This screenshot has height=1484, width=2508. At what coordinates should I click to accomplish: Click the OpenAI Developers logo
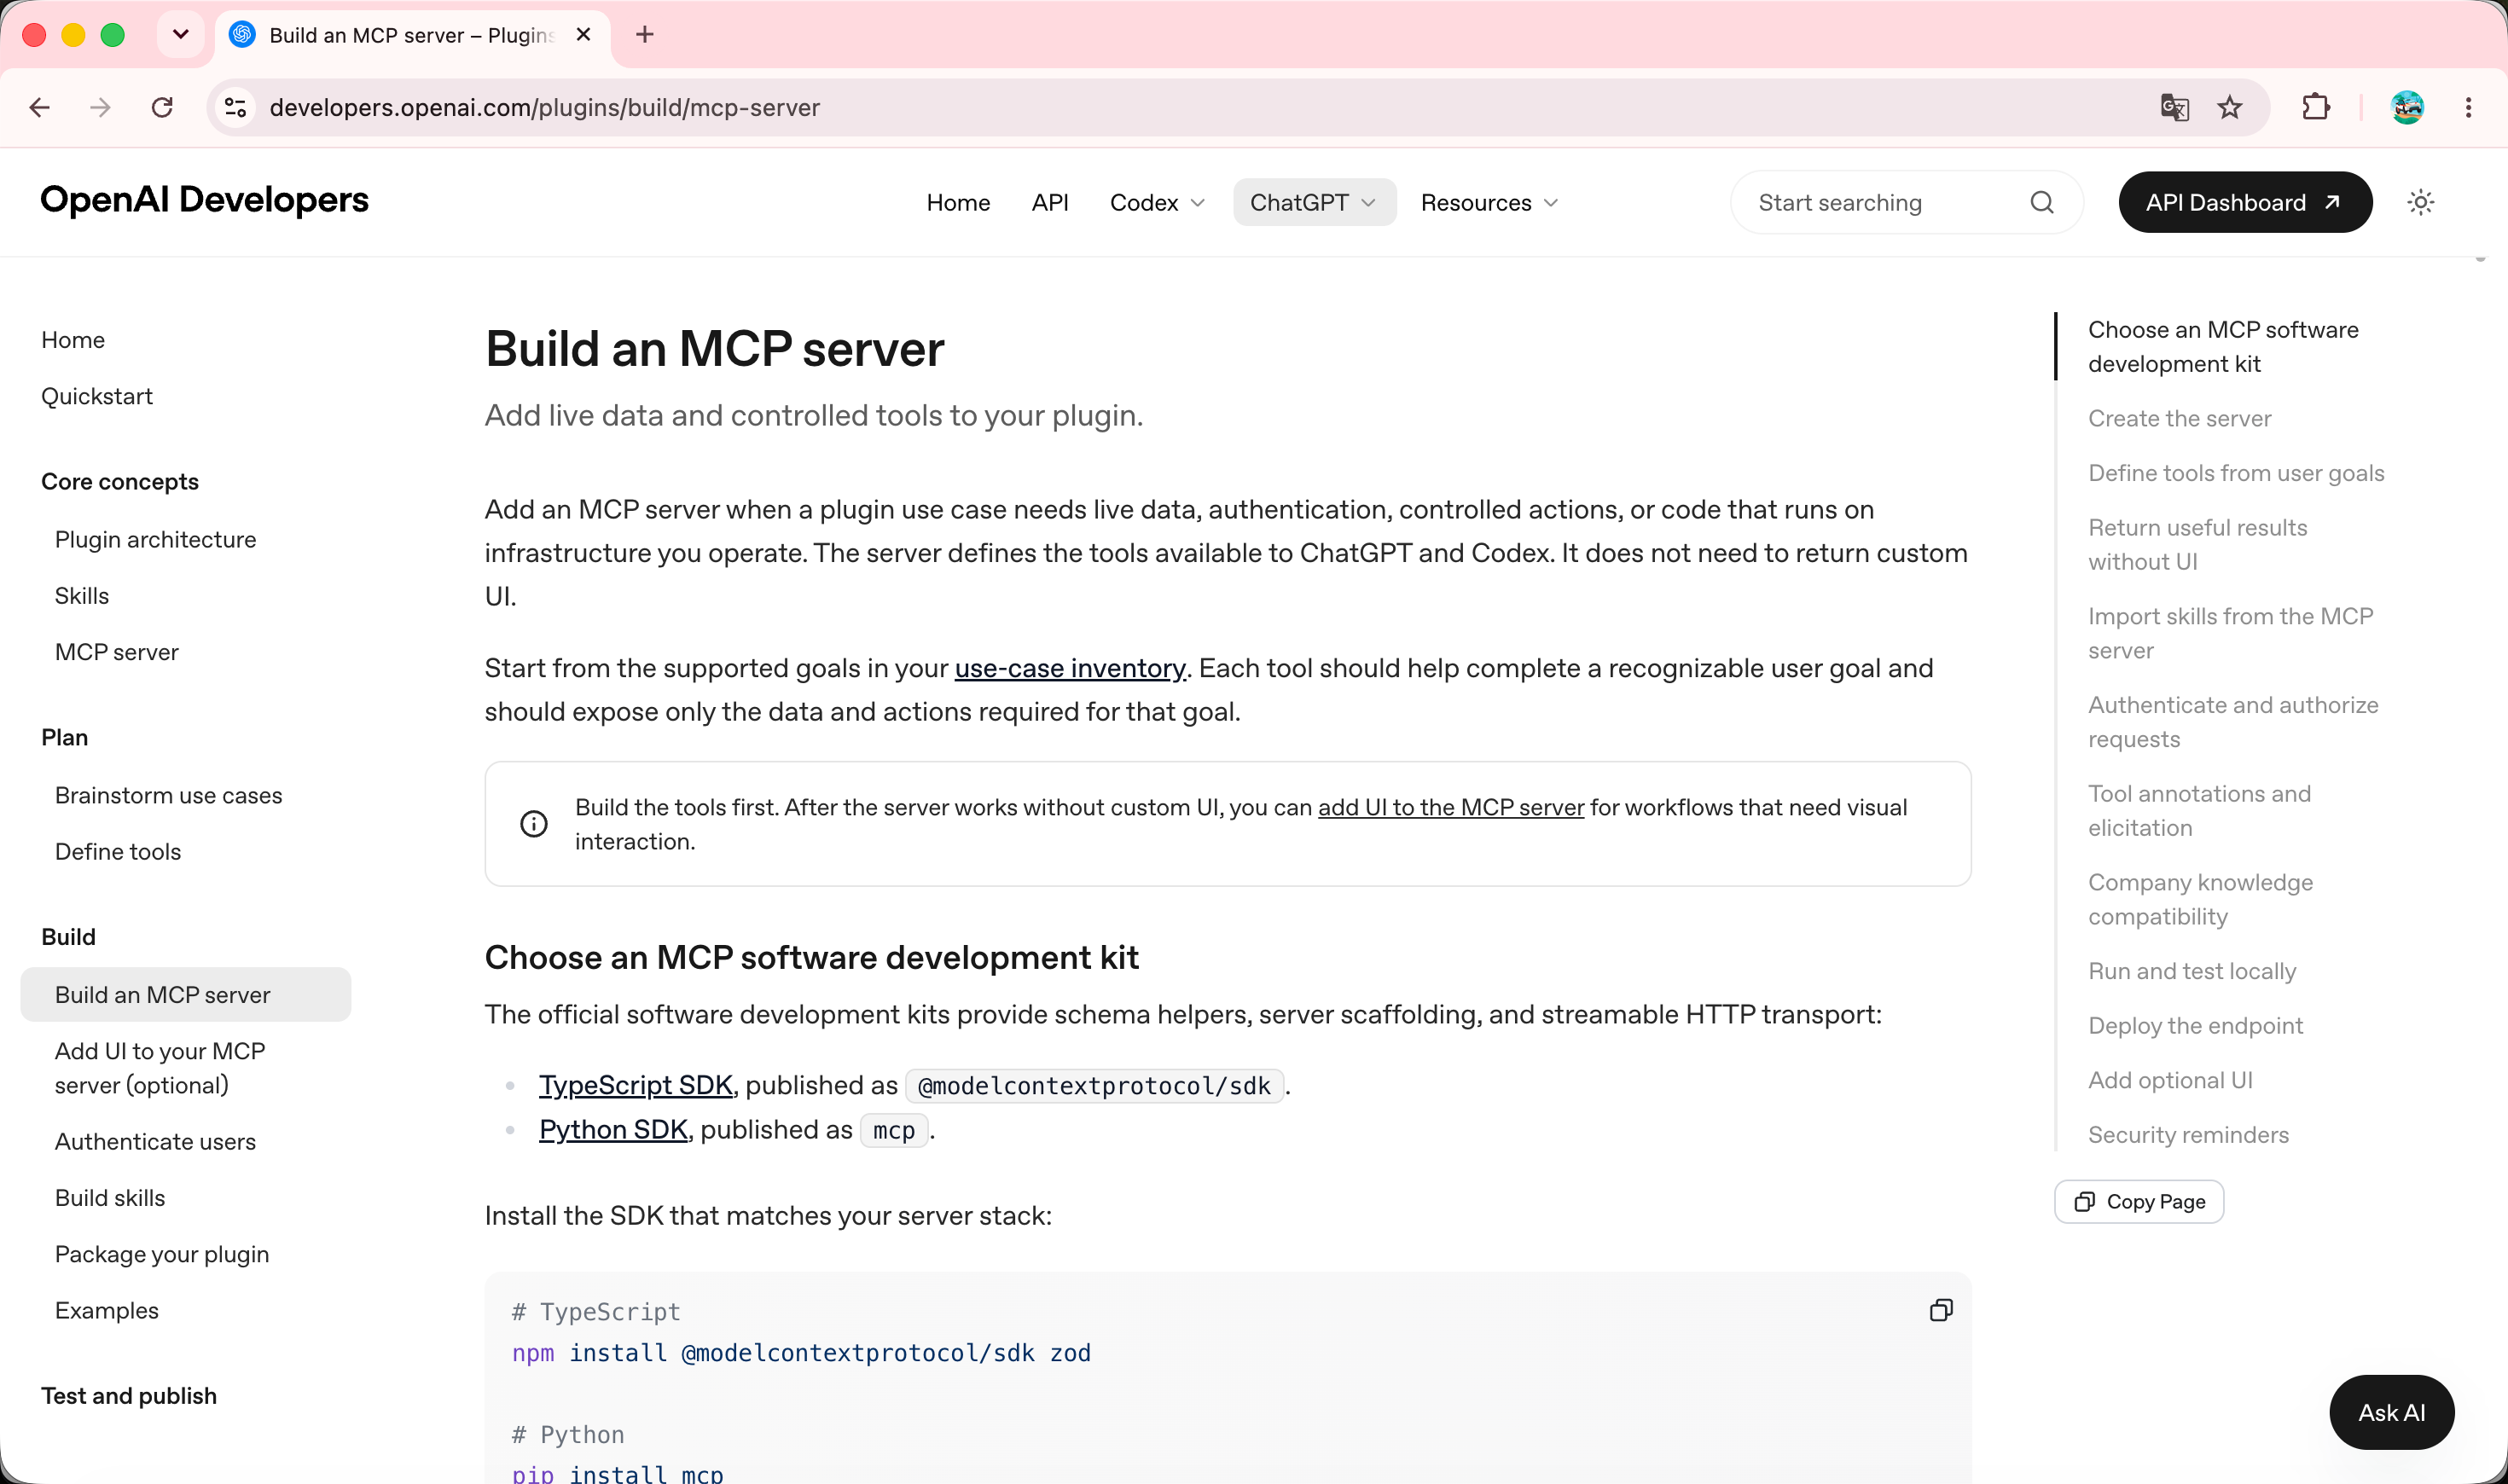204,200
